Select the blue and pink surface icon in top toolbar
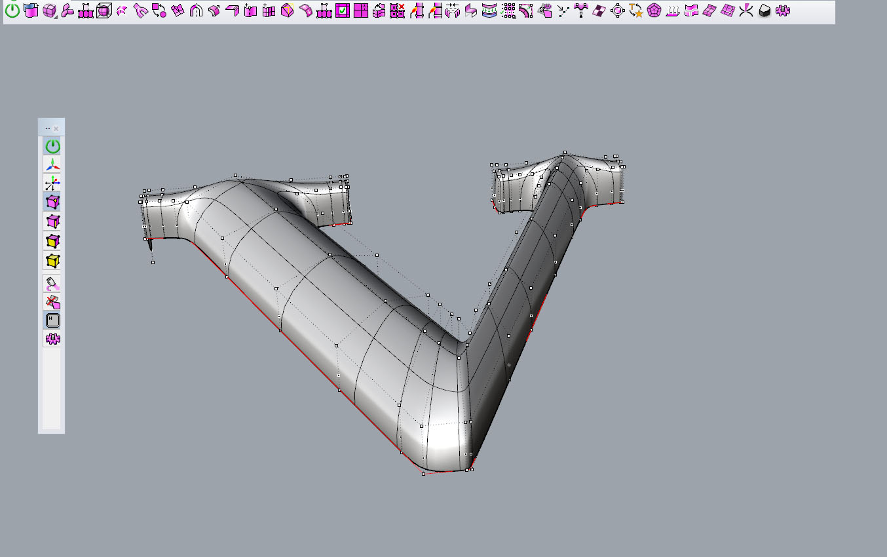This screenshot has width=887, height=557. [x=31, y=10]
